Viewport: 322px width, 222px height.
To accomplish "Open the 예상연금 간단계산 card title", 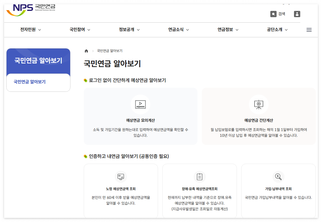I will coord(259,120).
